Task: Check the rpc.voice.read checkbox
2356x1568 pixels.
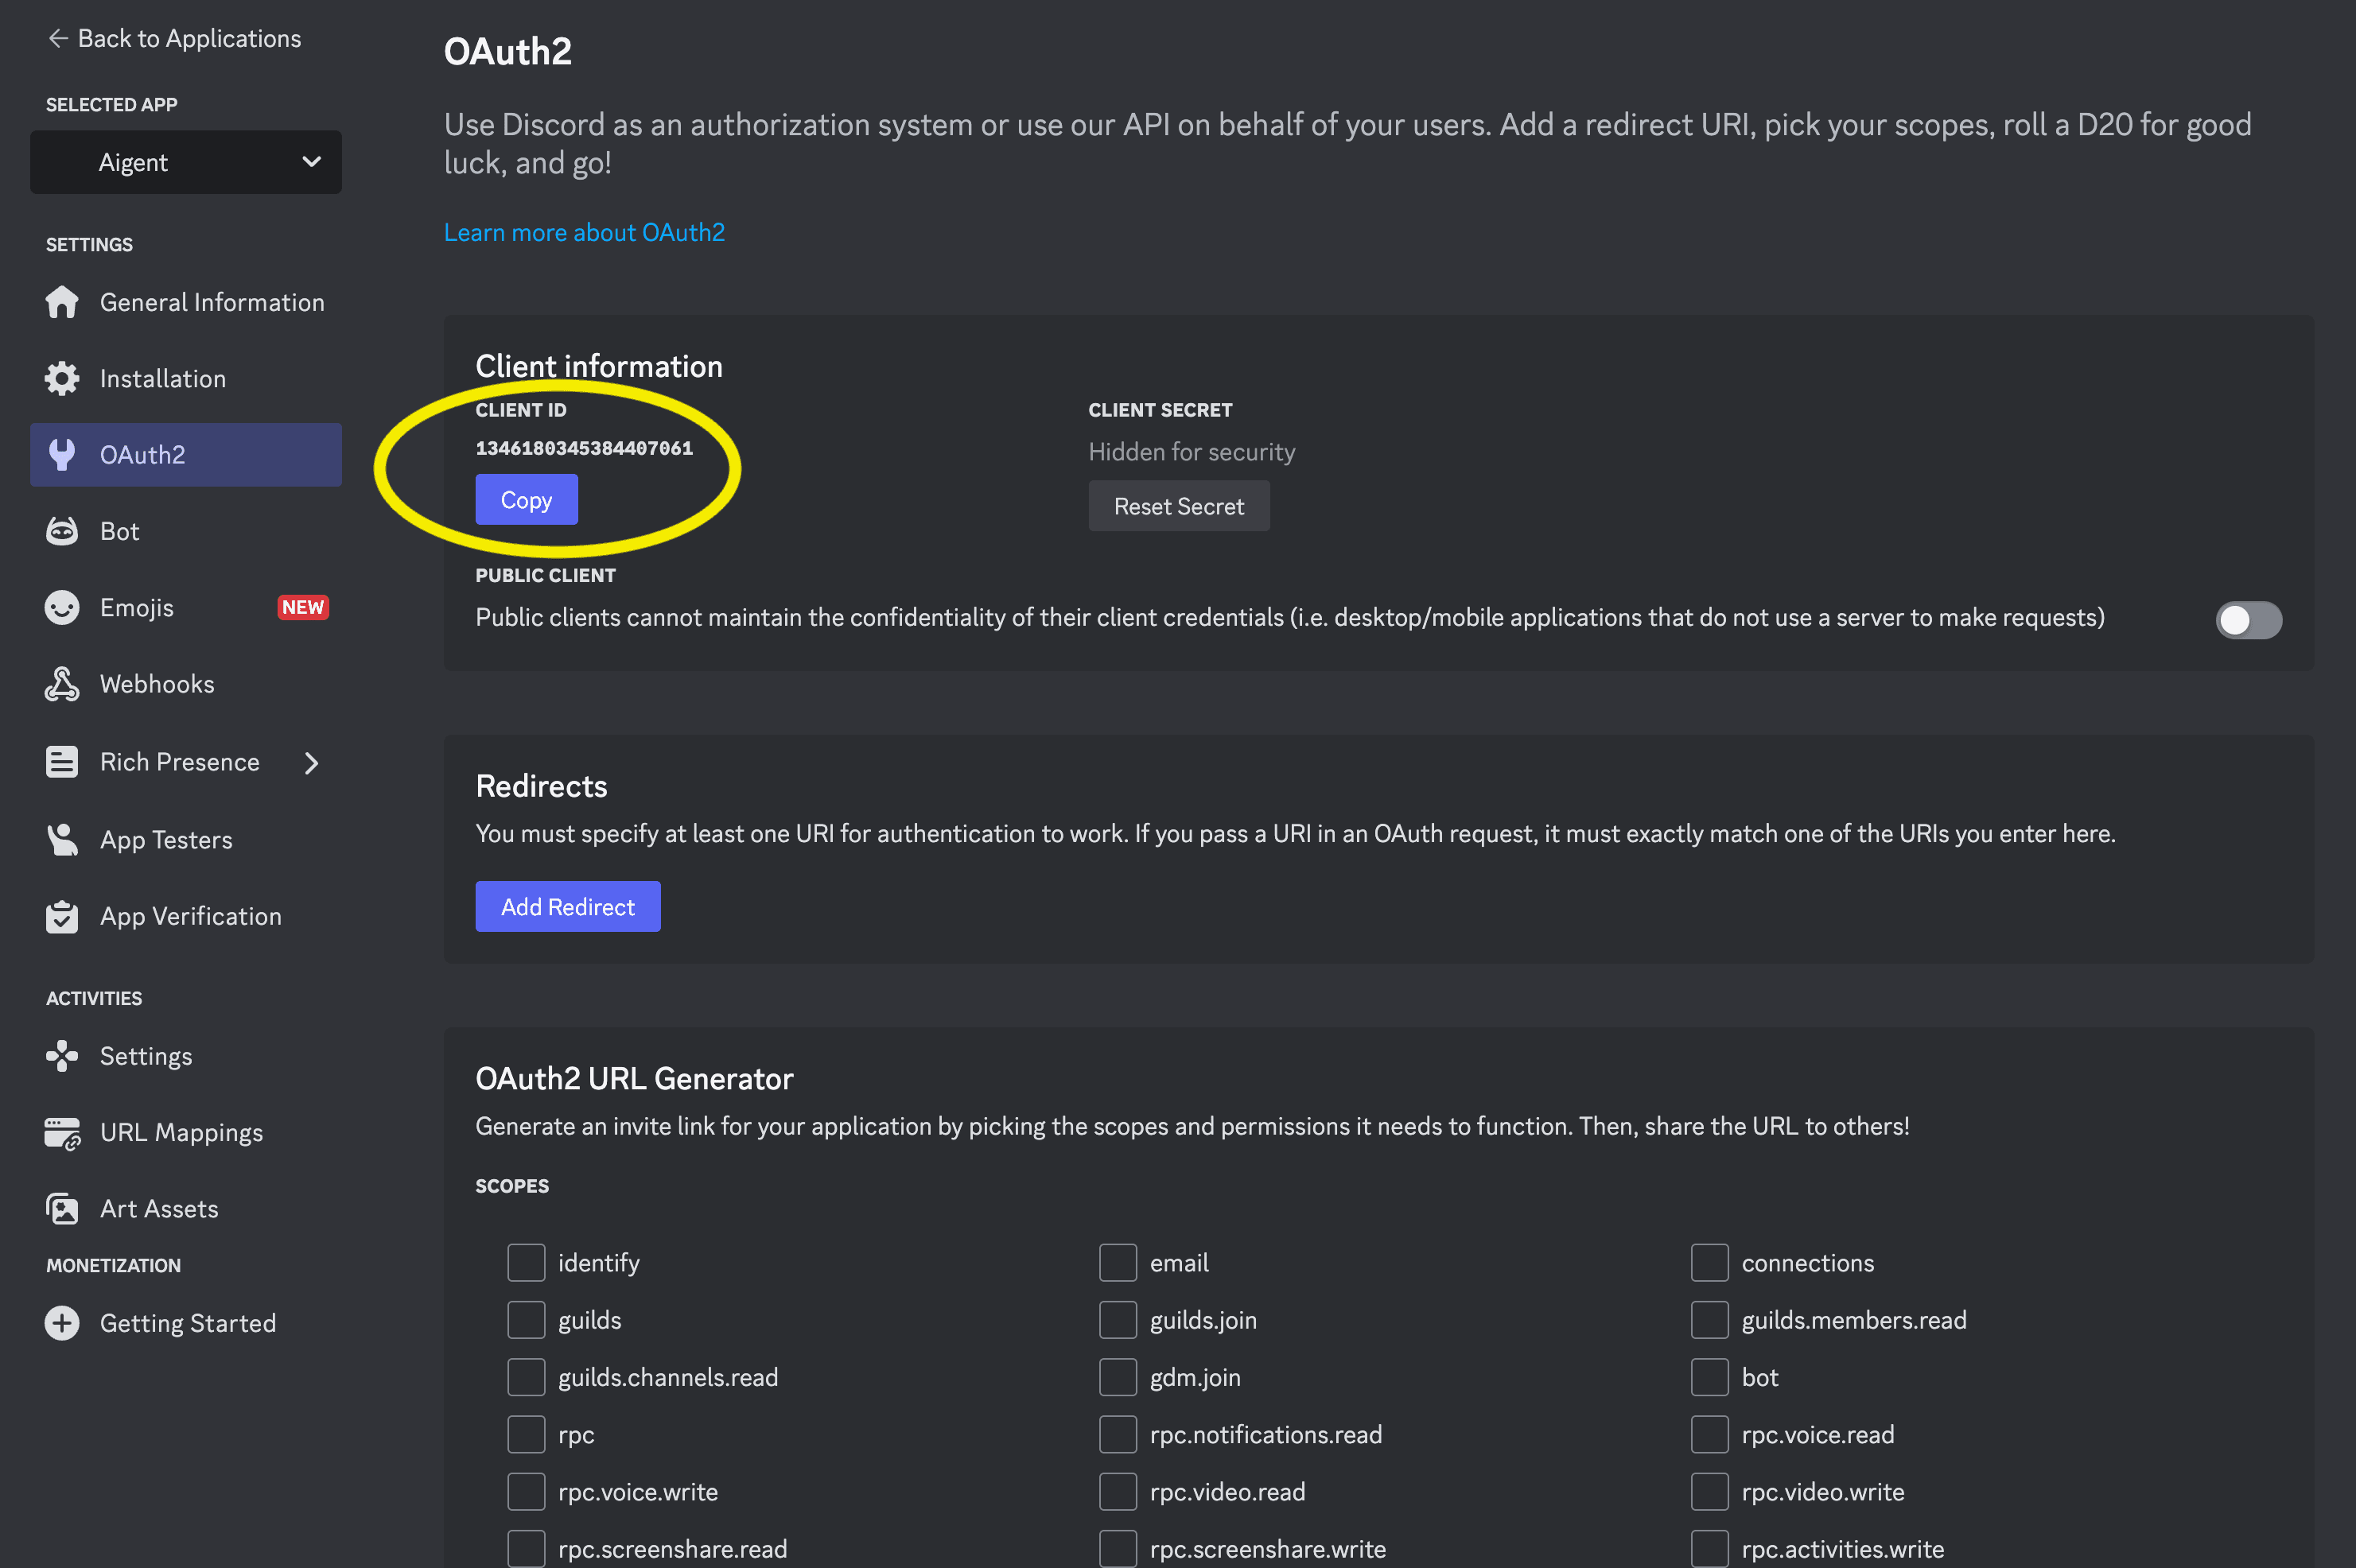Action: click(1709, 1434)
